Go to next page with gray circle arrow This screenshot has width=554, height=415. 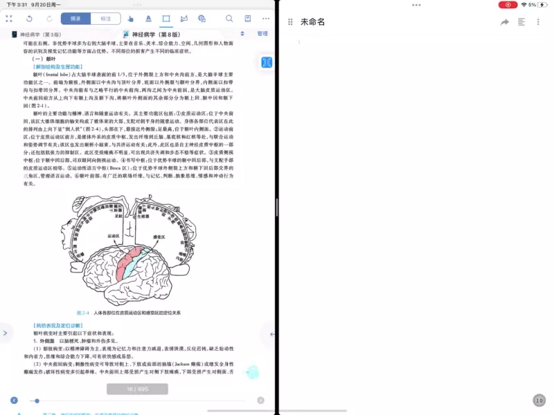pyautogui.click(x=261, y=400)
